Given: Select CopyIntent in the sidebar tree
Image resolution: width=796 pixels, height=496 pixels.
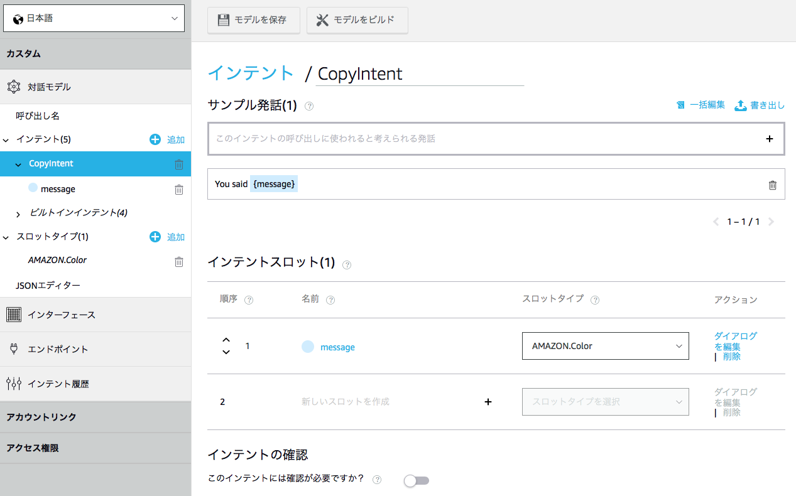Looking at the screenshot, I should 51,163.
